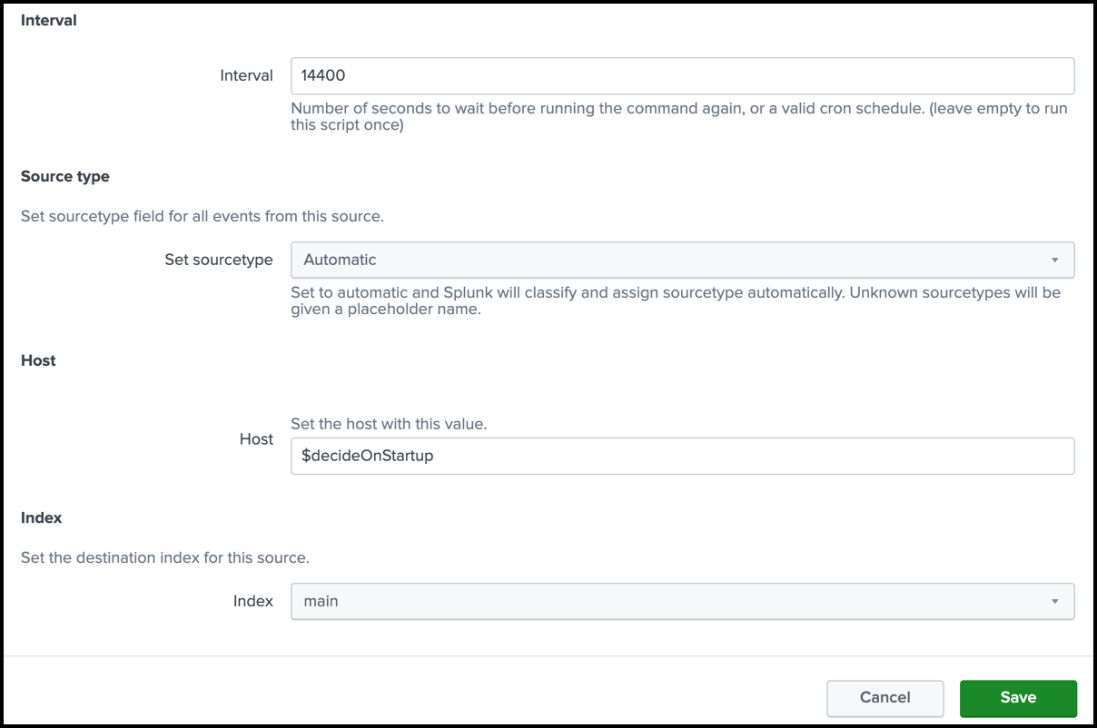Click the Save button
Viewport: 1097px width, 728px height.
1018,697
